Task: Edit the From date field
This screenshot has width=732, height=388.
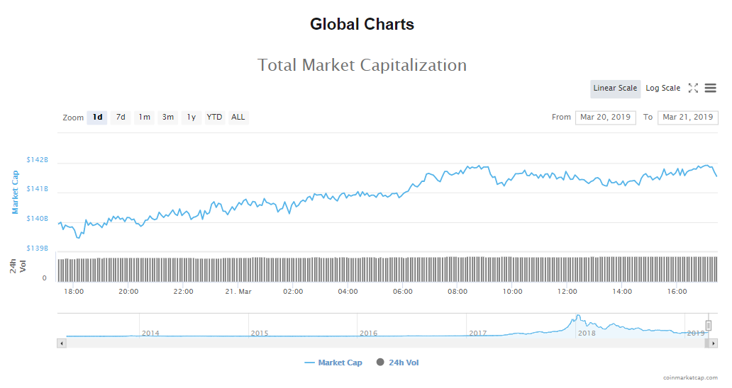Action: (605, 118)
